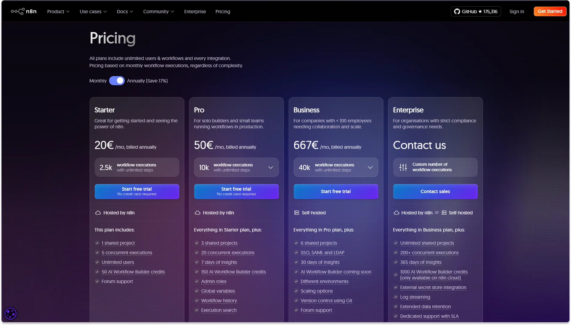Select Annually (Save 17%) billing label
571x325 pixels.
coord(147,81)
